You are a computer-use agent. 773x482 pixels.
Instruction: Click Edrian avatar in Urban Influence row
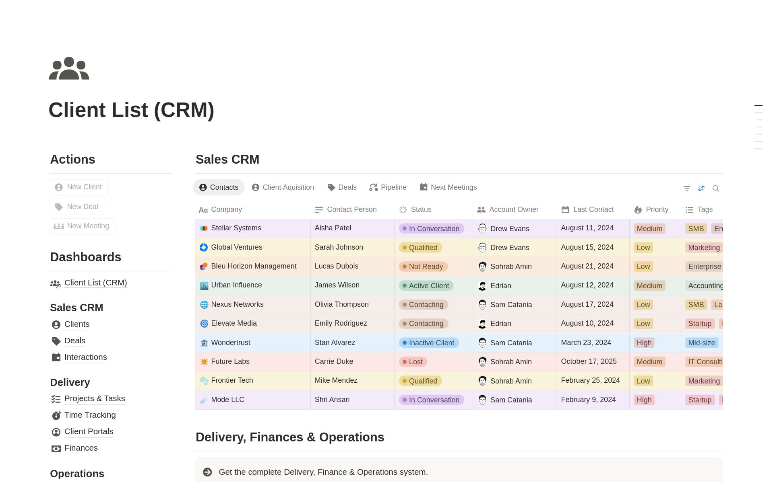482,286
